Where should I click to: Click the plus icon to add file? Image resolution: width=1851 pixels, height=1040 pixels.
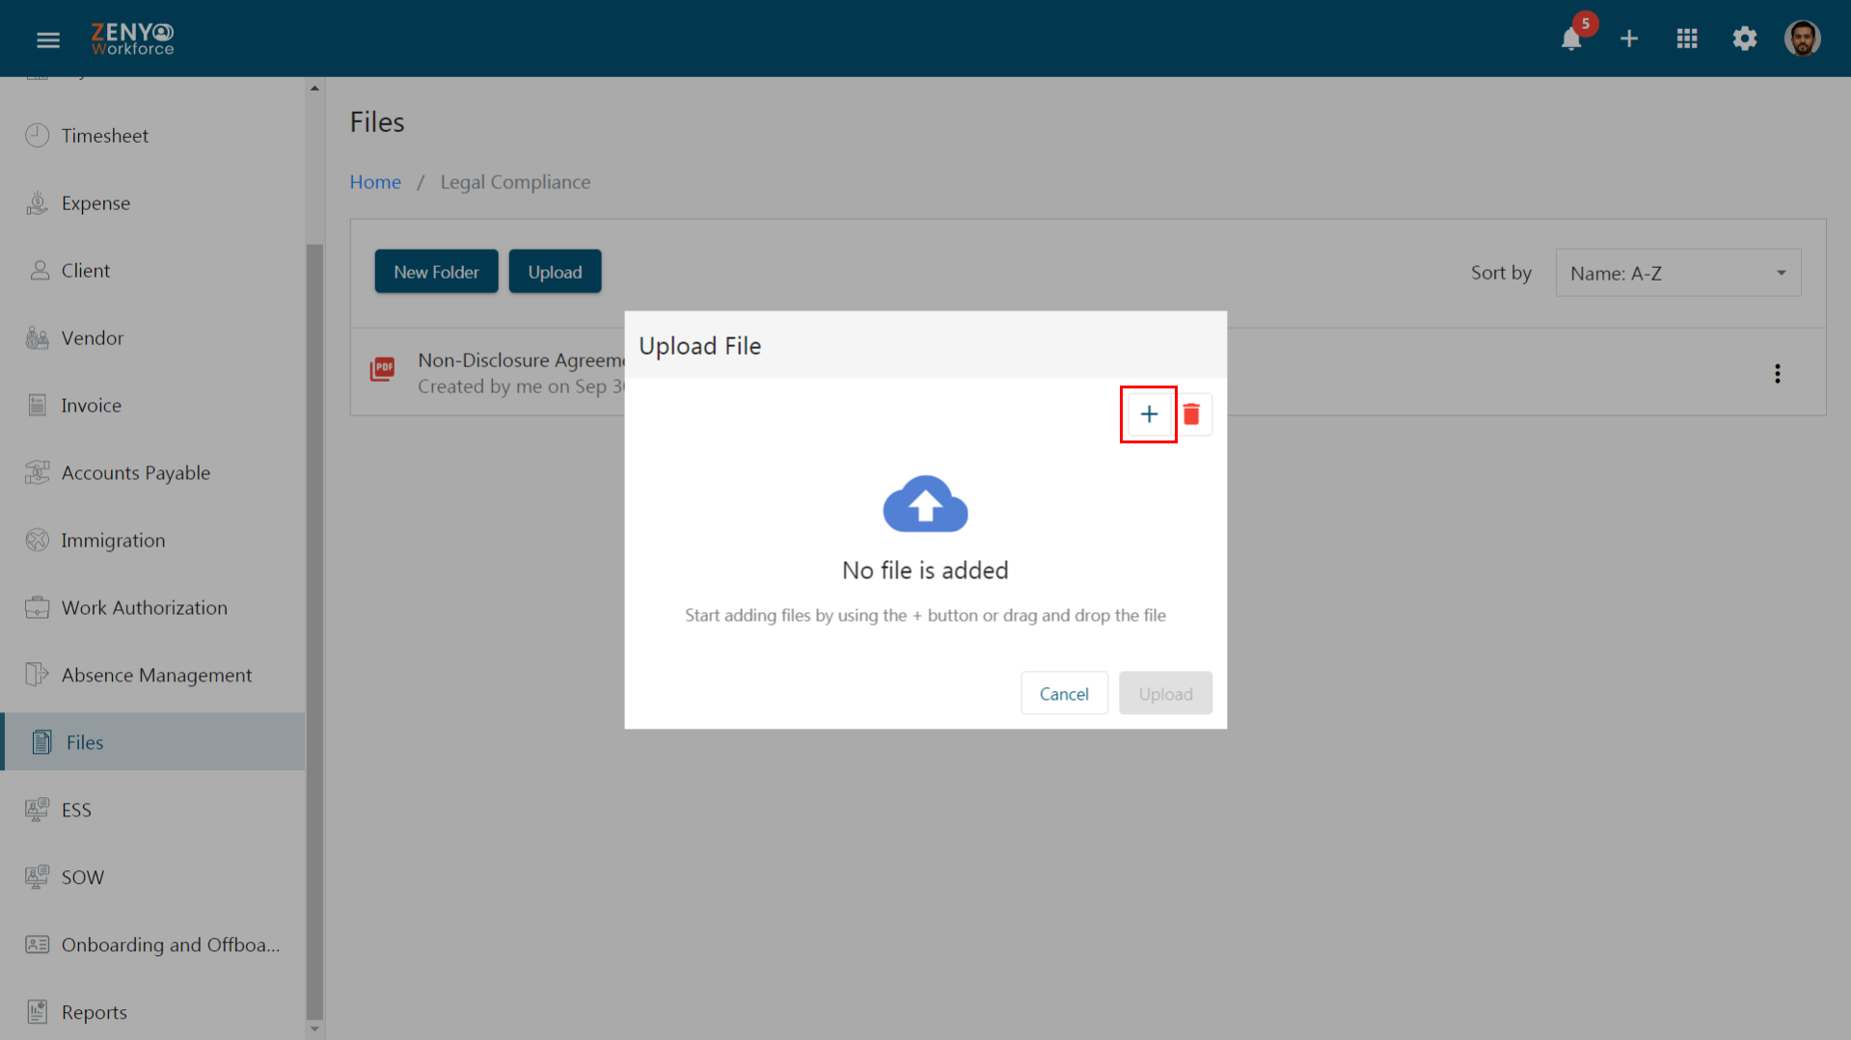1148,414
